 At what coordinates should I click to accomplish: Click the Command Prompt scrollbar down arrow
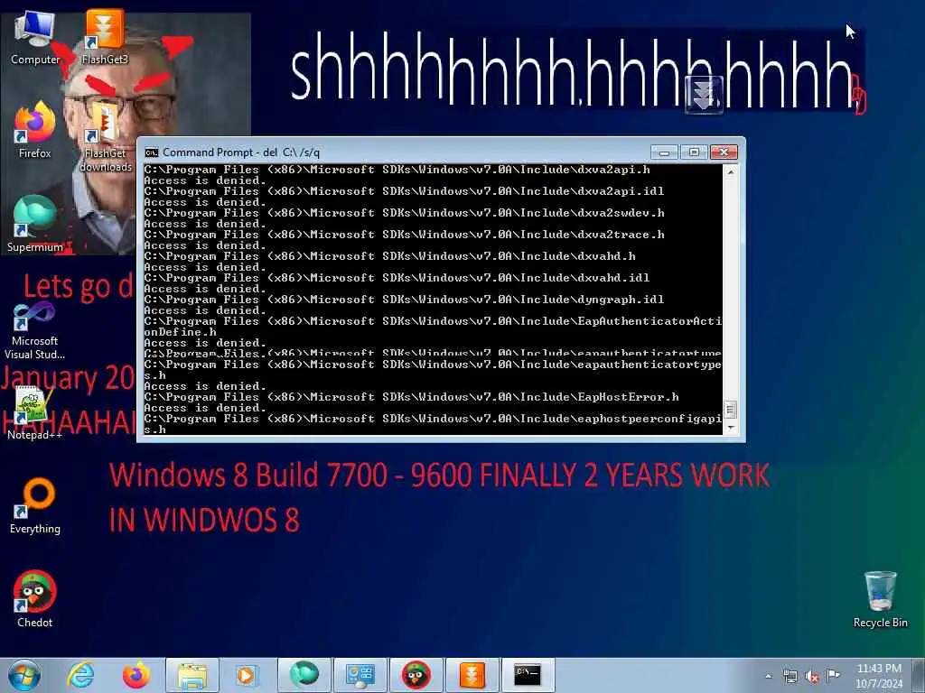click(730, 428)
